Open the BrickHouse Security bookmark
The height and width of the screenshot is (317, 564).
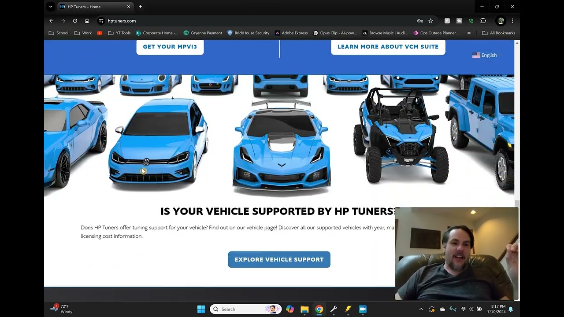pos(248,33)
